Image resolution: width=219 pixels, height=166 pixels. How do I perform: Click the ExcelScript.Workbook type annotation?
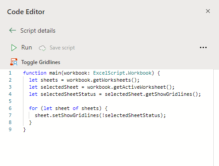(x=122, y=73)
